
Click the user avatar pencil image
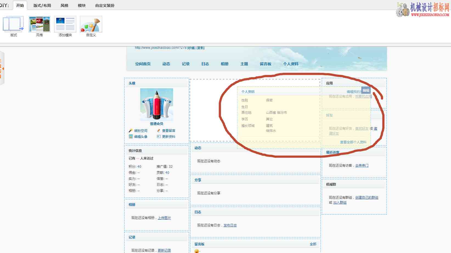point(157,104)
